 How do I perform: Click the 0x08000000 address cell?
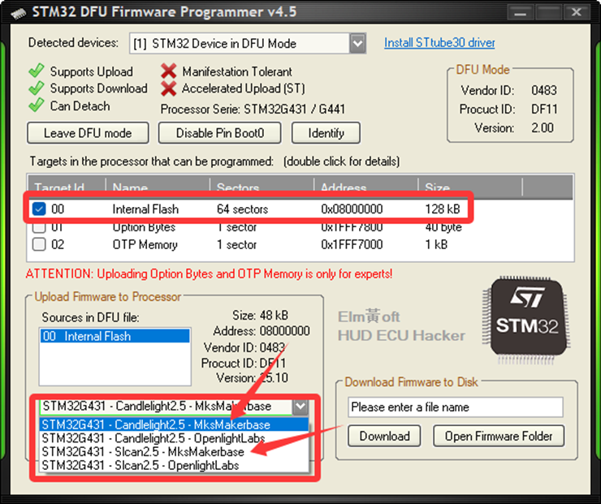click(352, 209)
